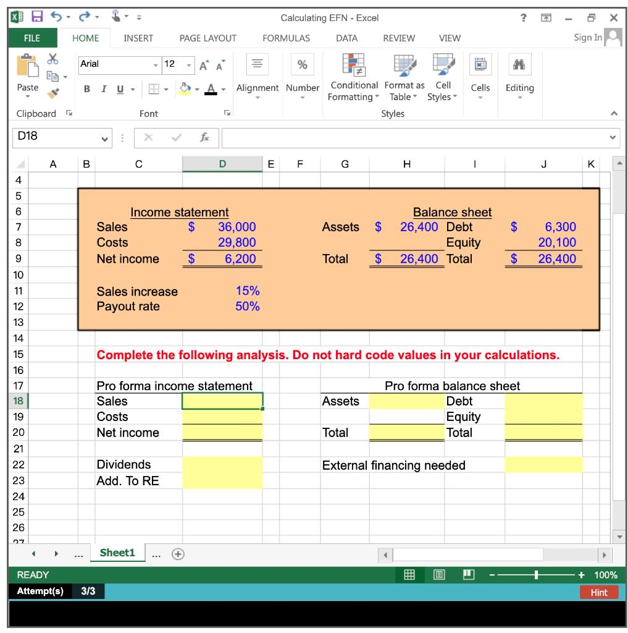Screen dimensions: 628x633
Task: Select the Sheet1 tab
Action: [117, 552]
